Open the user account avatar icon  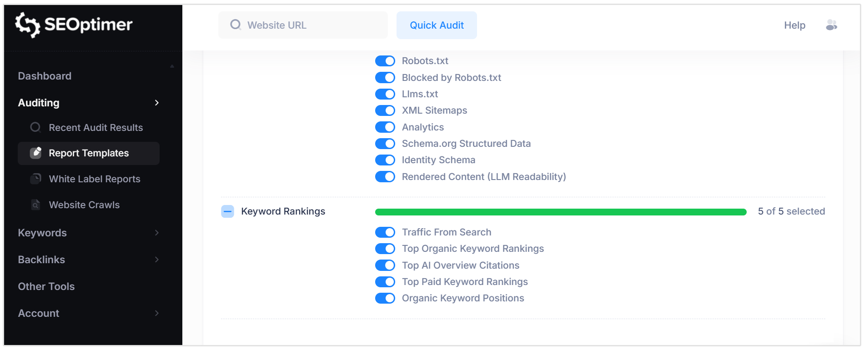pyautogui.click(x=831, y=25)
